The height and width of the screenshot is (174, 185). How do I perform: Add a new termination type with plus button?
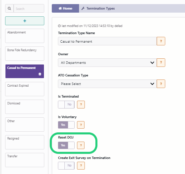coord(25,21)
